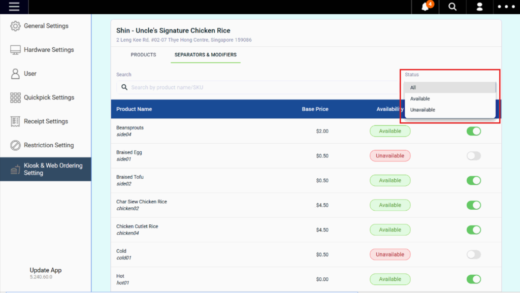Click the top bar search icon

point(452,7)
